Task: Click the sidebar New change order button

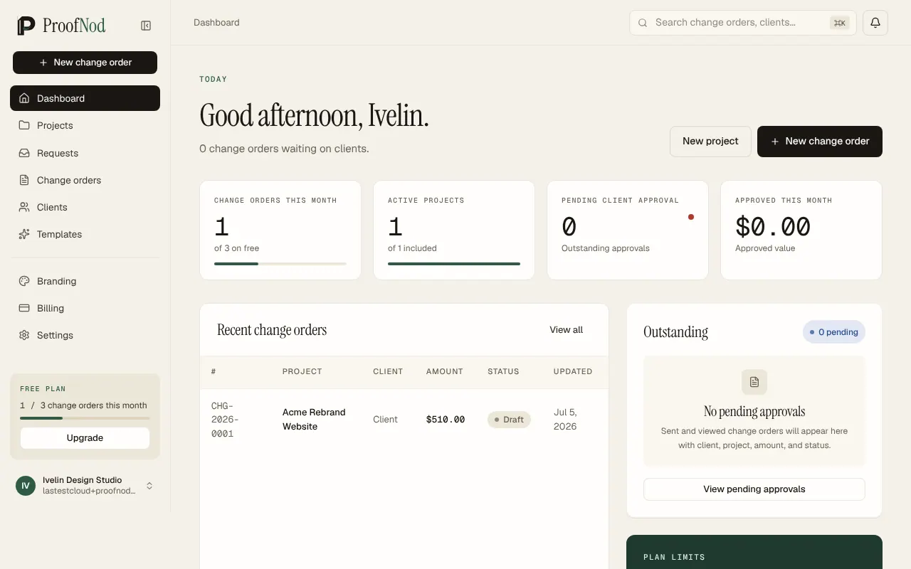Action: [x=85, y=63]
